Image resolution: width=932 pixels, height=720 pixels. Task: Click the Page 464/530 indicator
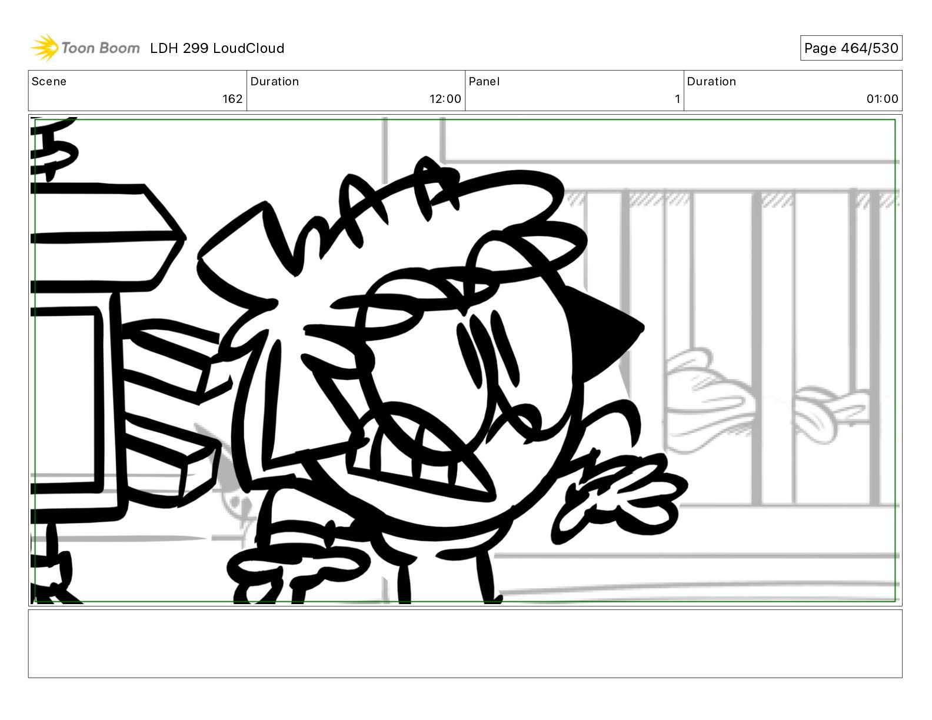[851, 48]
